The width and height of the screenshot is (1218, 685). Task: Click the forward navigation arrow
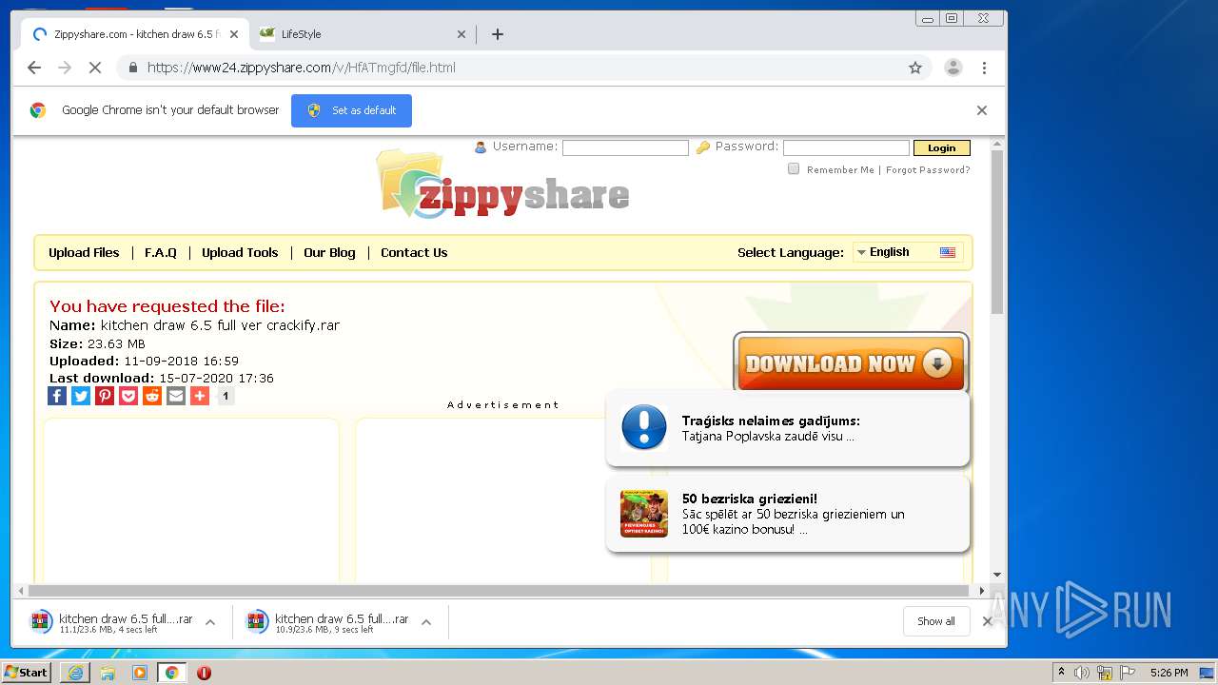click(x=65, y=68)
